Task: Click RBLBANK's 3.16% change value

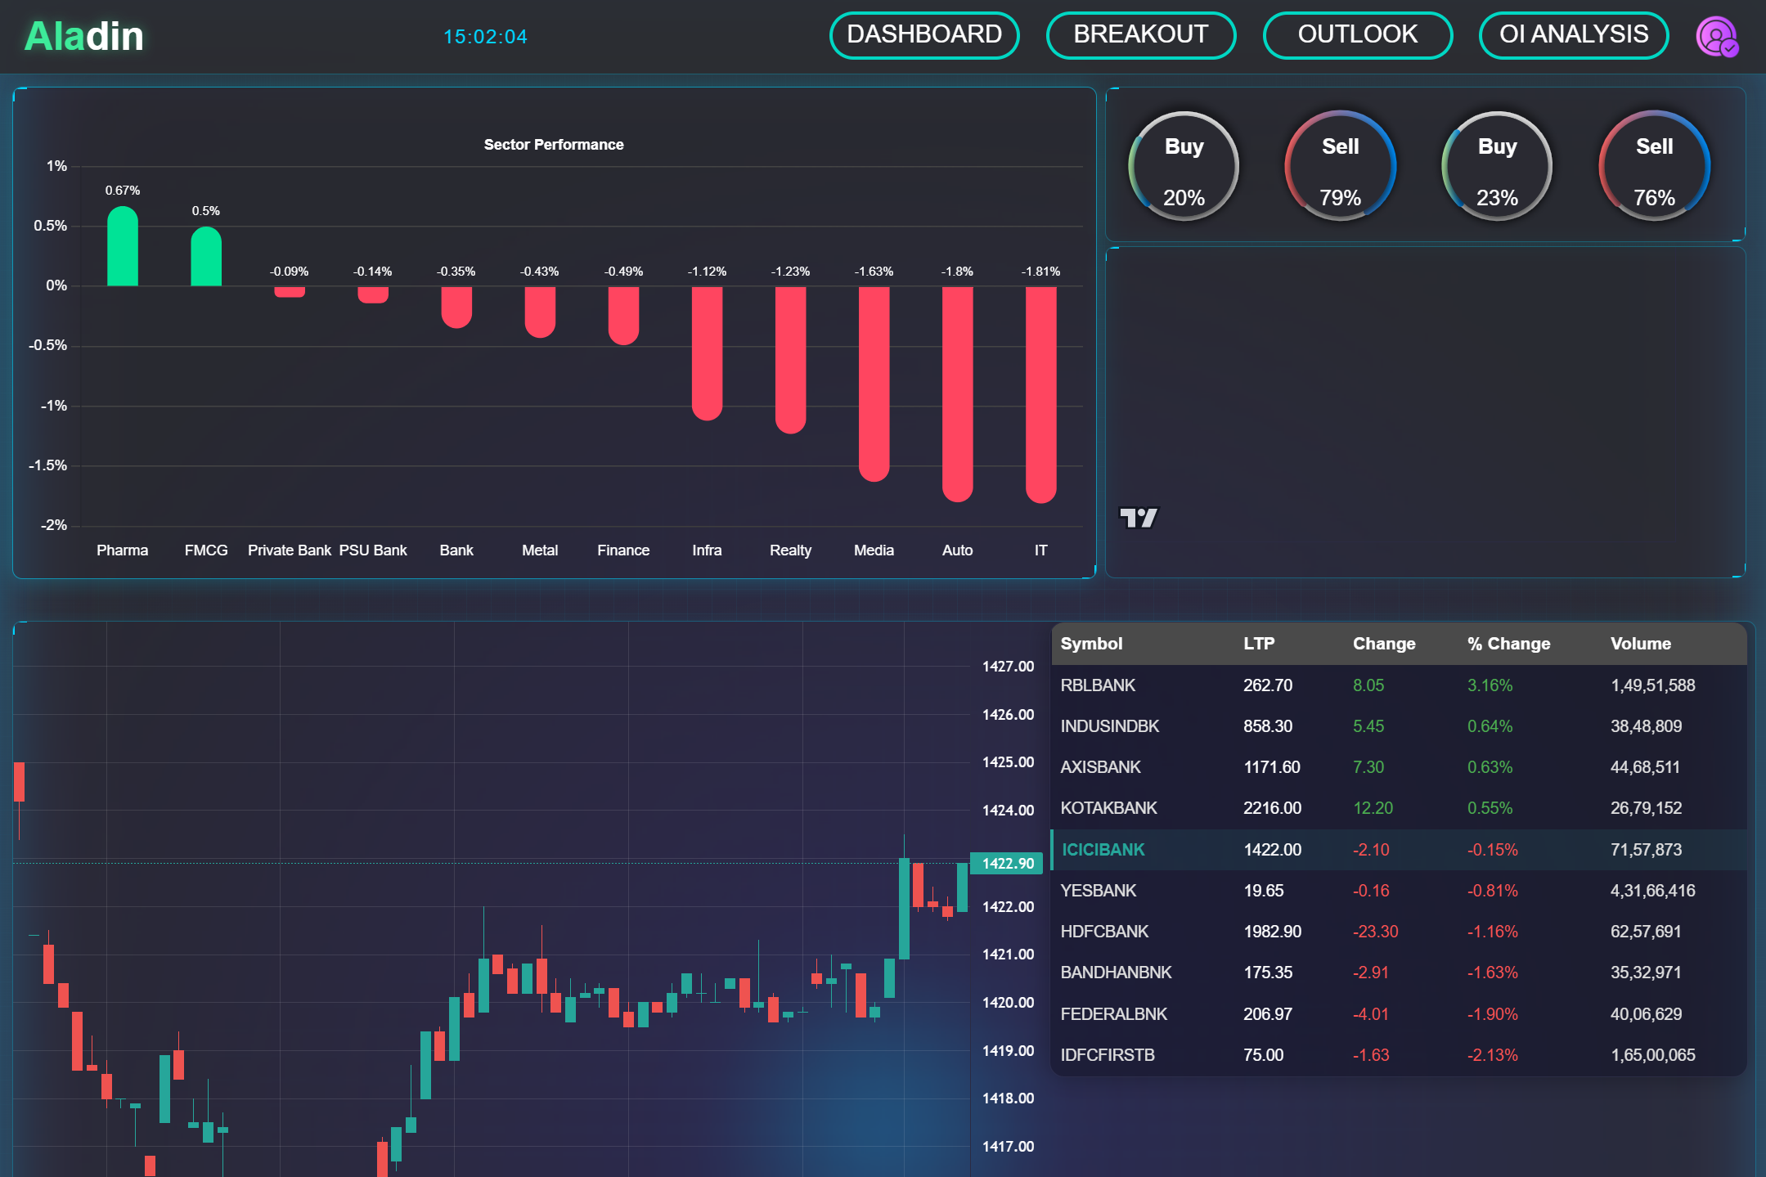Action: point(1490,685)
